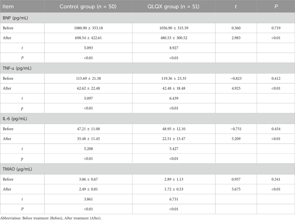The height and width of the screenshot is (220, 295).
Task: Click the t value −0.823
Action: point(236,78)
